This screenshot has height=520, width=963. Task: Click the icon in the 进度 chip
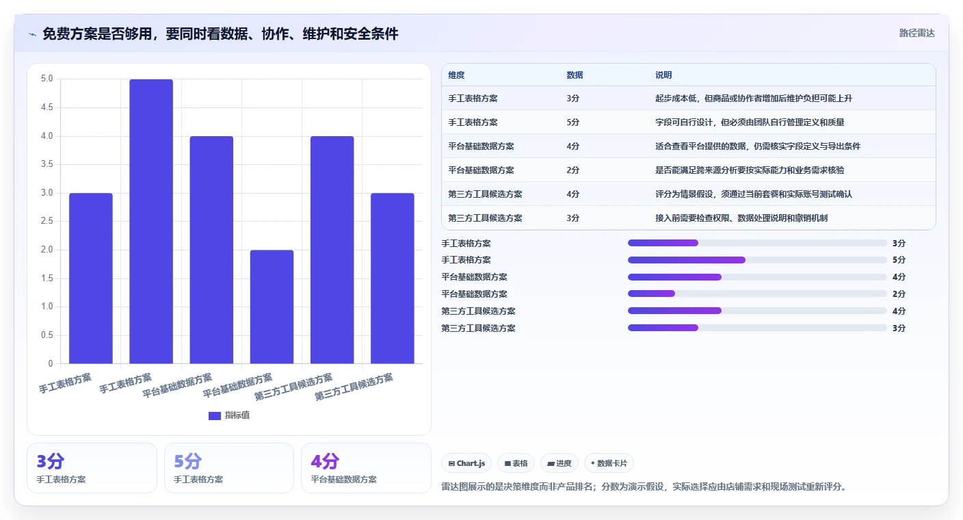click(551, 463)
